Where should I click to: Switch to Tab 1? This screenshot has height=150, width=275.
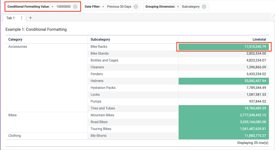click(10, 18)
